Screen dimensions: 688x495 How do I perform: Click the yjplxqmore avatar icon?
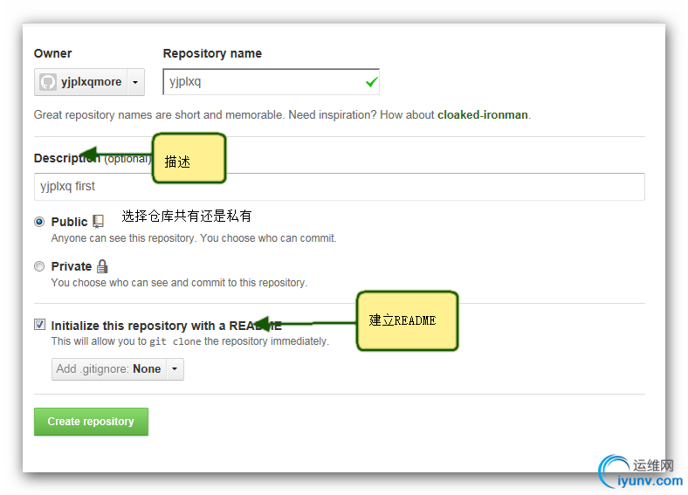pyautogui.click(x=48, y=82)
